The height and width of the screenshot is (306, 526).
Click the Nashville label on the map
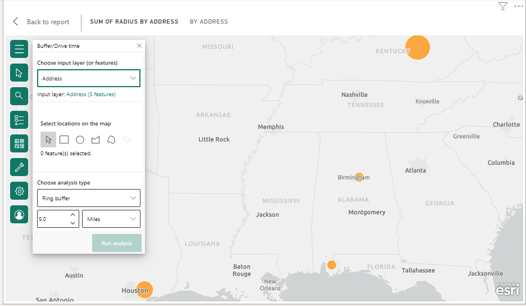(354, 94)
